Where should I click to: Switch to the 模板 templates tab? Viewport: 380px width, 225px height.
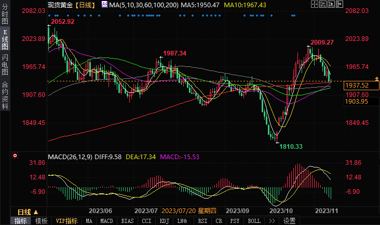tap(41, 221)
